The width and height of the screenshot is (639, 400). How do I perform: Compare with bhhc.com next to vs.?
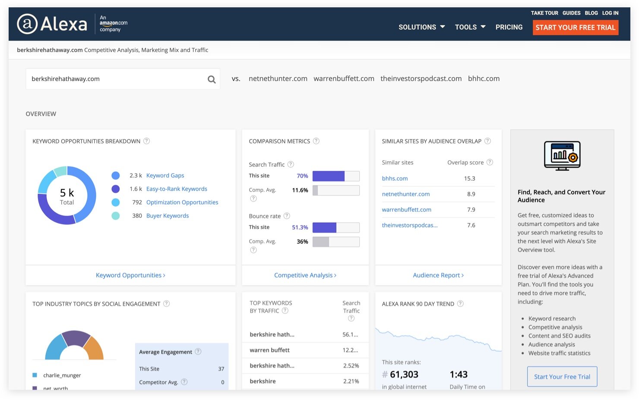click(484, 79)
